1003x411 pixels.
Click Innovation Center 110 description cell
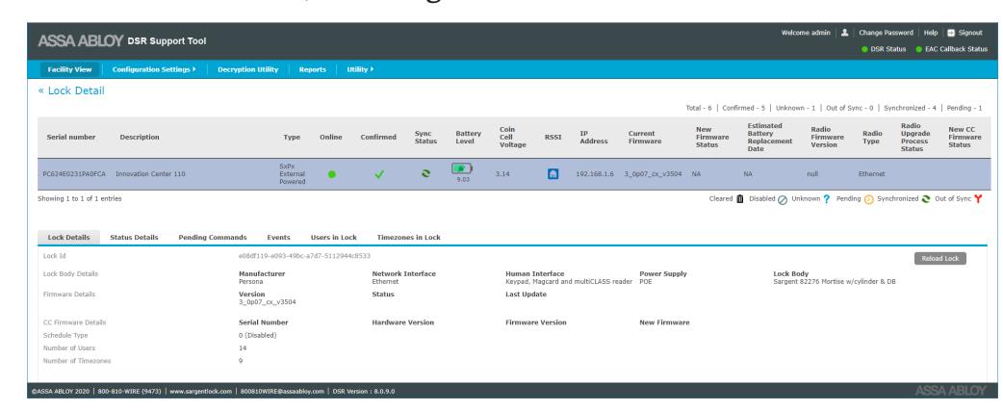(x=150, y=174)
